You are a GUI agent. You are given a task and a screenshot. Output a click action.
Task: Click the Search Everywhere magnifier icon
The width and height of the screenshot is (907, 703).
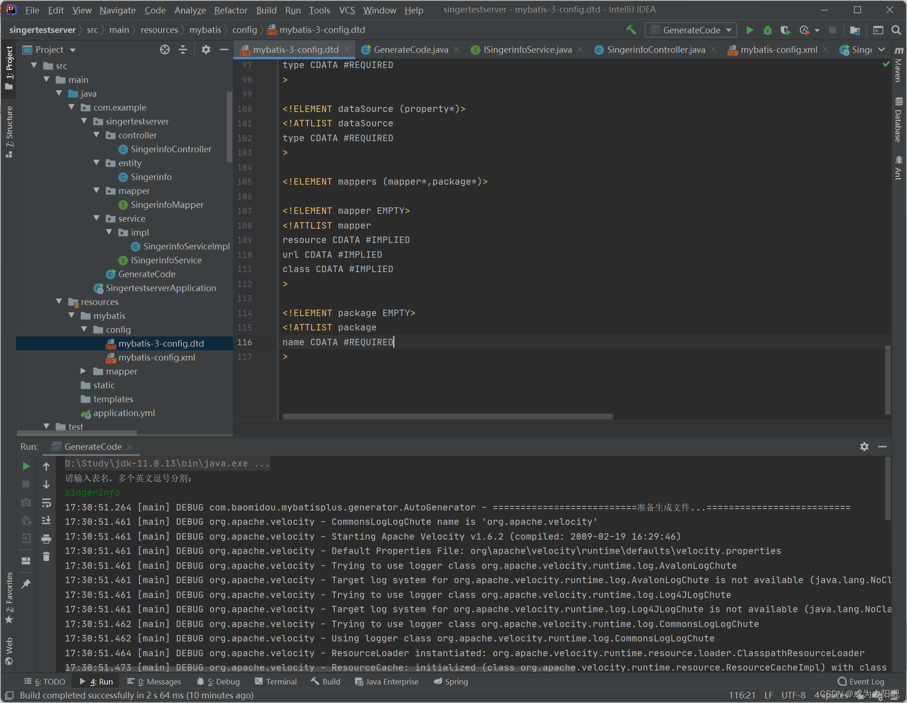coord(896,30)
